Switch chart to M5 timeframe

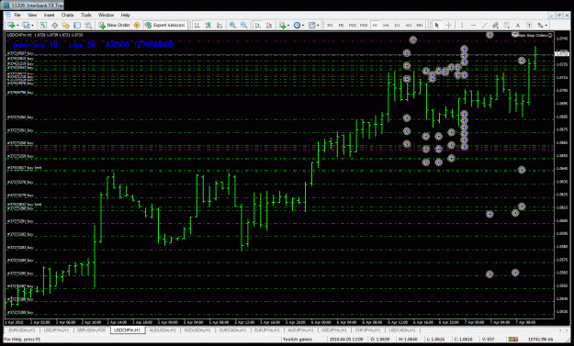coord(341,25)
